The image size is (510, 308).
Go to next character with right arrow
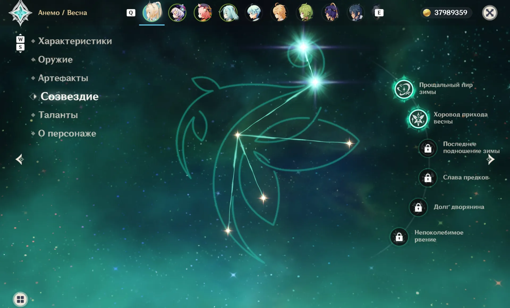pos(490,159)
